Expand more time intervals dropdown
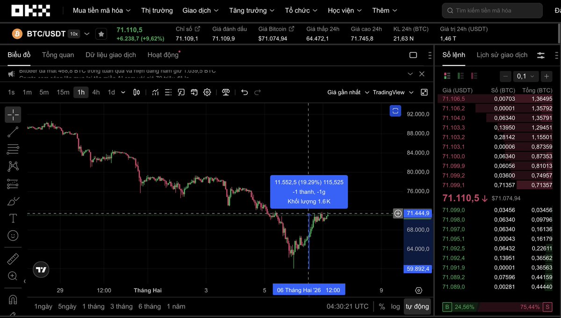This screenshot has height=318, width=561. click(x=123, y=92)
